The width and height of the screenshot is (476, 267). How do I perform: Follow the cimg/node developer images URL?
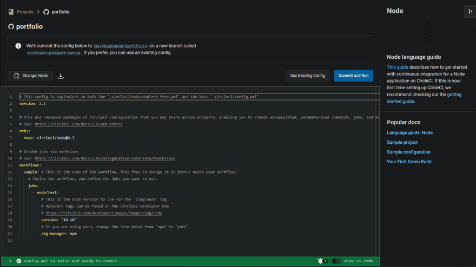(x=104, y=213)
